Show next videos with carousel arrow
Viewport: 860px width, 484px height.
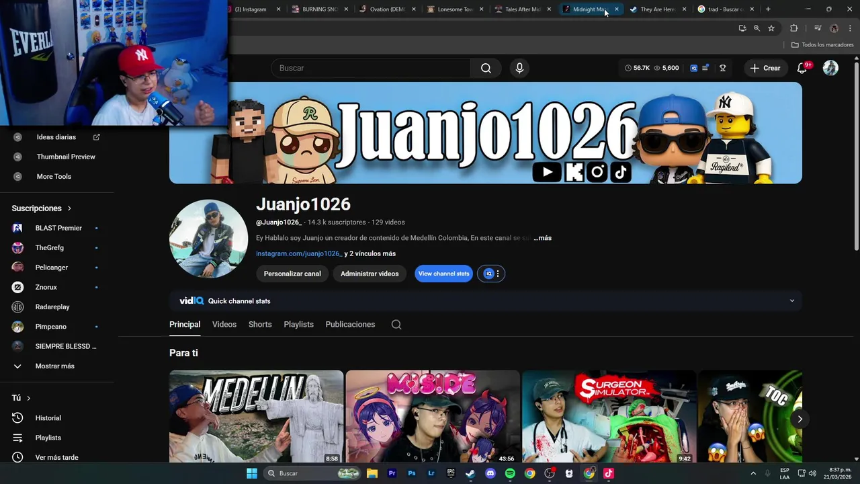pos(800,419)
